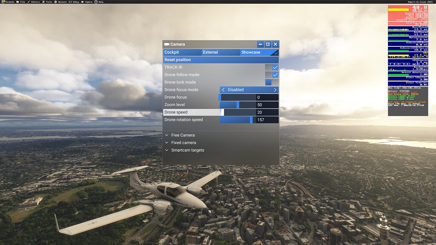436x245 pixels.
Task: Click the Options gear icon
Action: click(x=55, y=2)
